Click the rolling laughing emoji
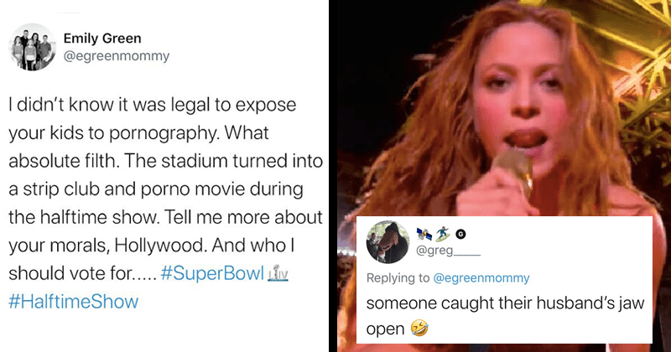 click(419, 329)
